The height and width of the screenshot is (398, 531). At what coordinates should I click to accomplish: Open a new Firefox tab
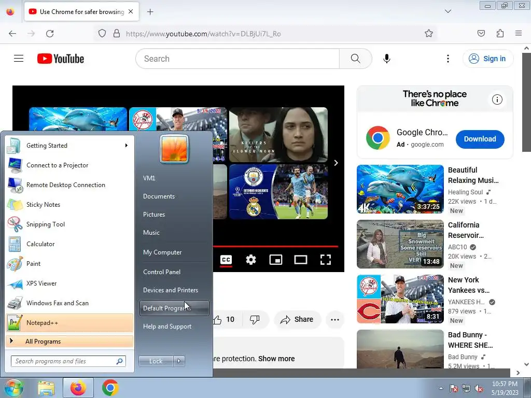click(150, 12)
